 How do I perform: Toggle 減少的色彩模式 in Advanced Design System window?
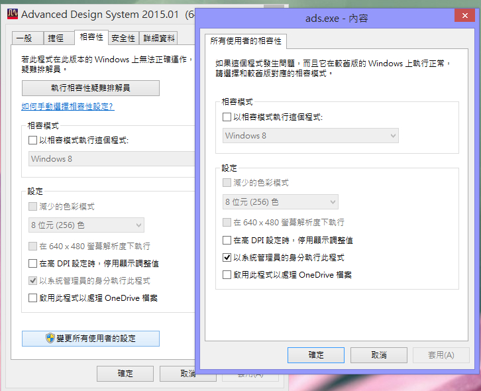[32, 206]
